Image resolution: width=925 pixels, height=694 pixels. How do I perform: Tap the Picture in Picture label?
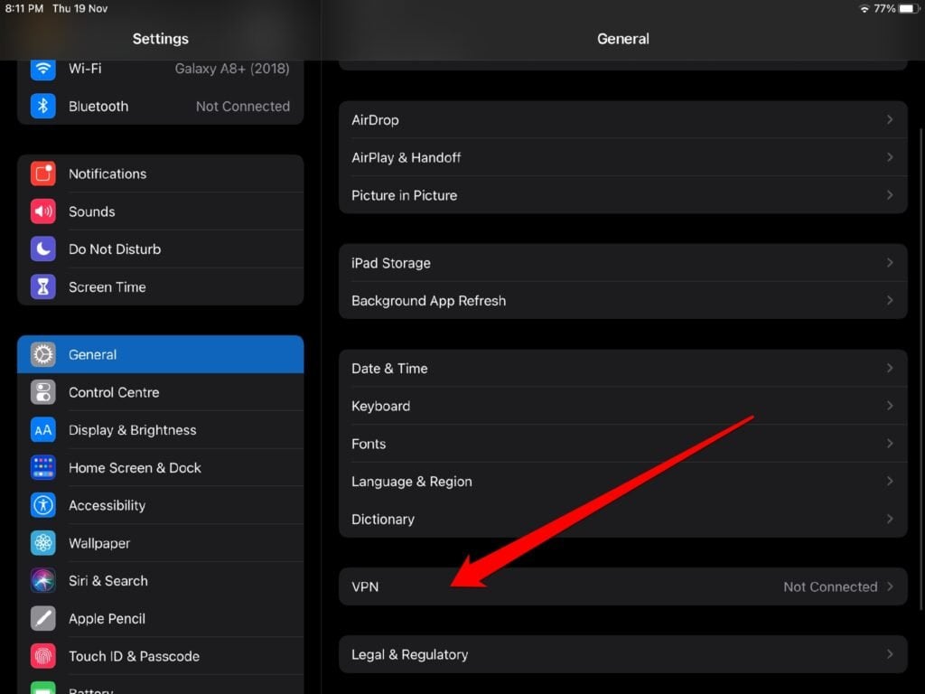pos(404,195)
